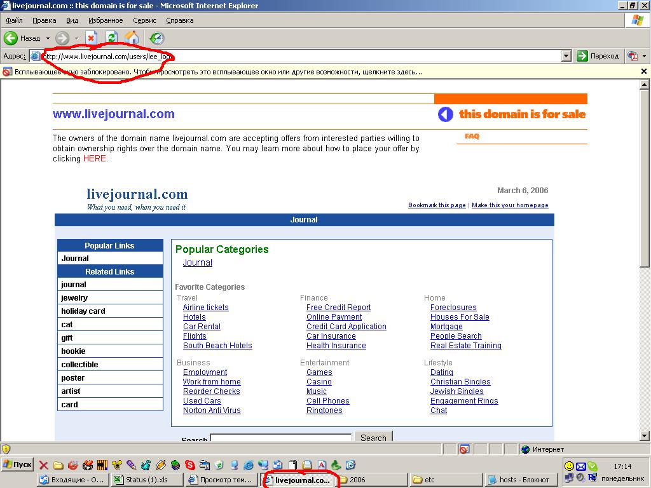The image size is (651, 488).
Task: Switch to the Входящие Outlook taskbar window
Action: pos(73,480)
